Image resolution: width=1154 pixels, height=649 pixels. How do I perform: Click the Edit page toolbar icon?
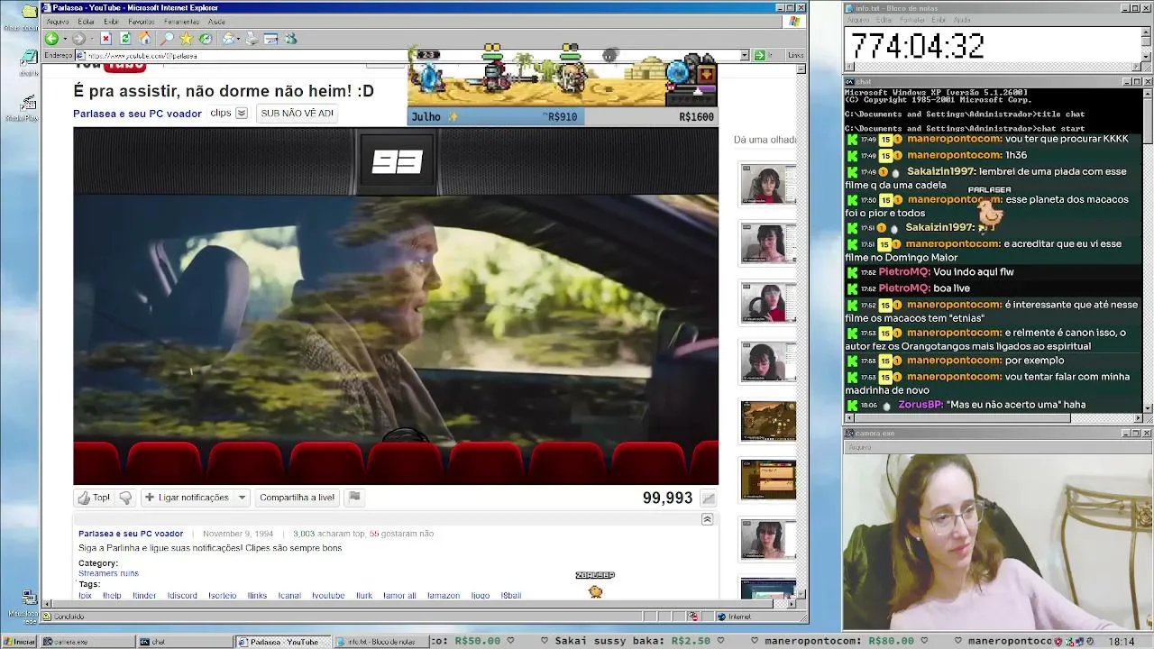pyautogui.click(x=270, y=39)
